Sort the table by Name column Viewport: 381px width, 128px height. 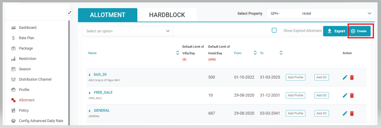[177, 53]
